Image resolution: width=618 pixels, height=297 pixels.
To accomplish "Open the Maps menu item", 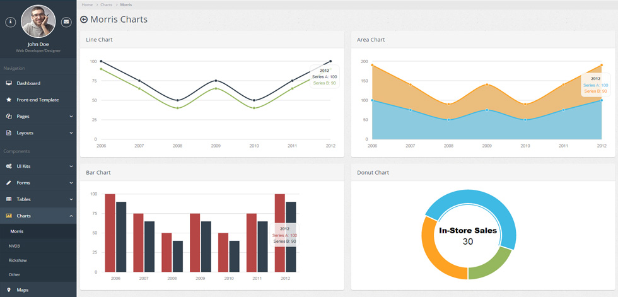I will 38,290.
